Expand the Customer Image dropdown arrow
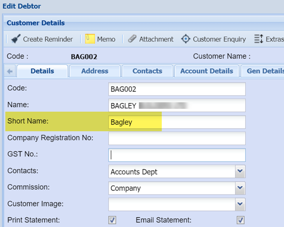This screenshot has width=284, height=227. coord(240,204)
